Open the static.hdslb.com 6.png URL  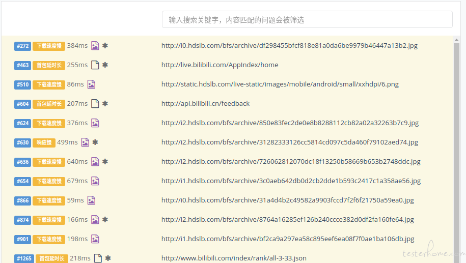click(x=280, y=84)
